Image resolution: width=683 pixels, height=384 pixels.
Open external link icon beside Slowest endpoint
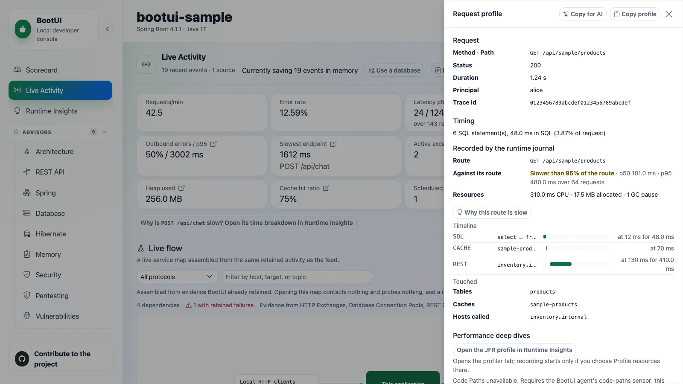[x=333, y=144]
